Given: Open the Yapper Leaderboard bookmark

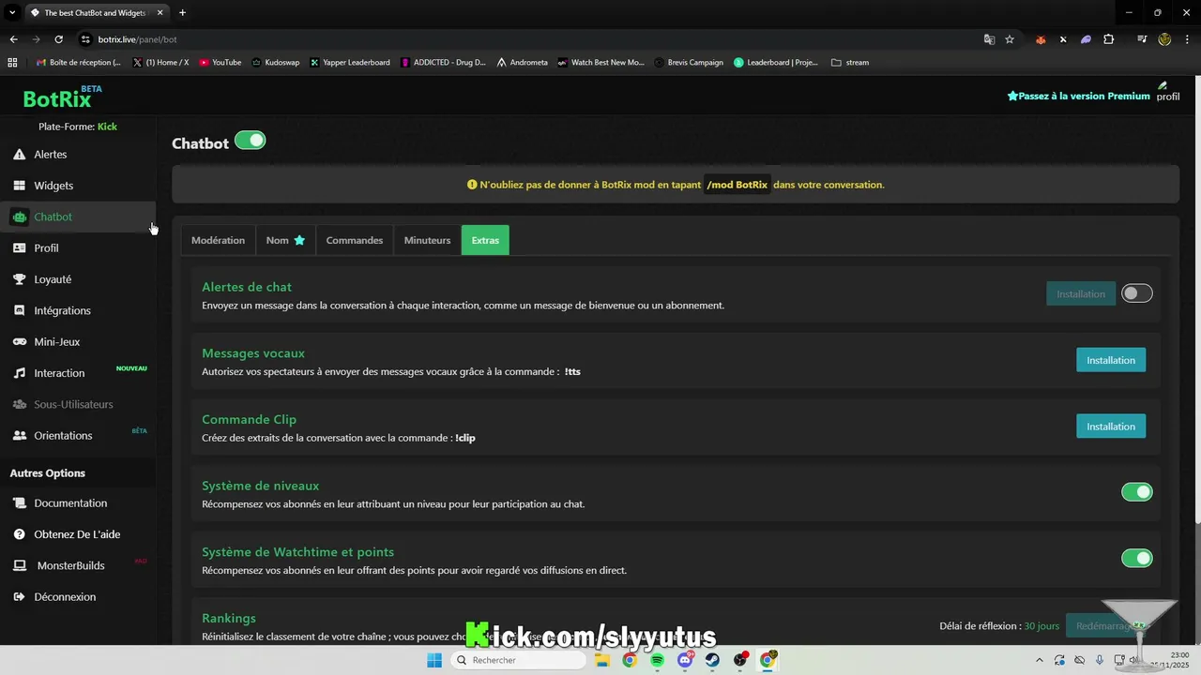Looking at the screenshot, I should (349, 63).
